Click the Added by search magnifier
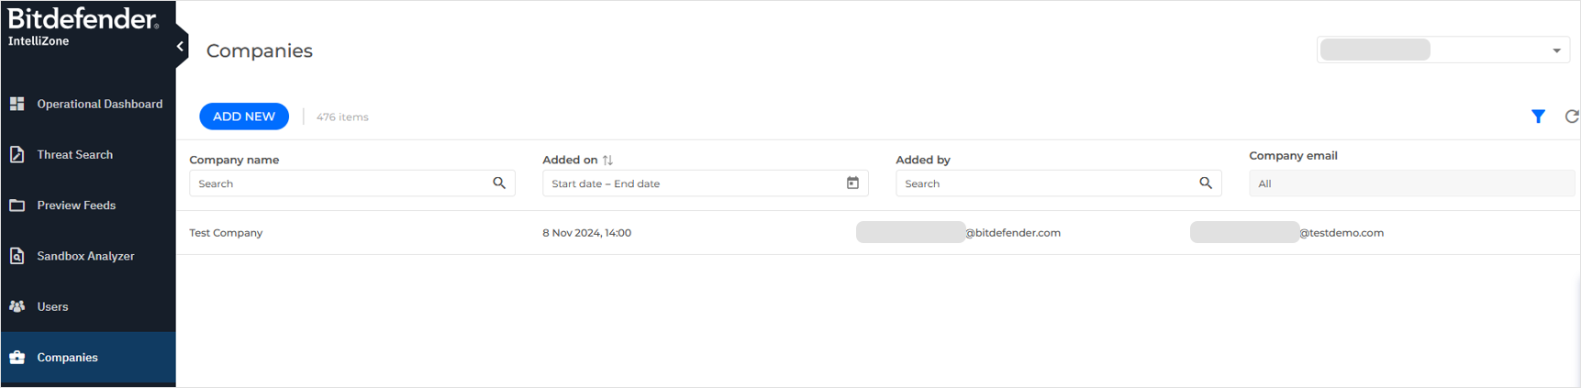 (x=1206, y=183)
